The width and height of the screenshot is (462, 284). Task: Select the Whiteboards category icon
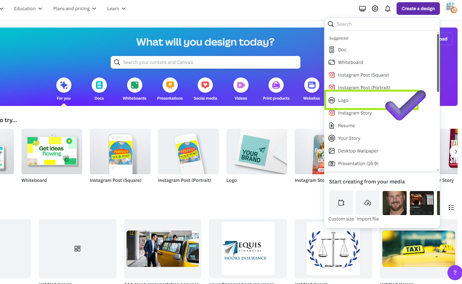pyautogui.click(x=135, y=85)
